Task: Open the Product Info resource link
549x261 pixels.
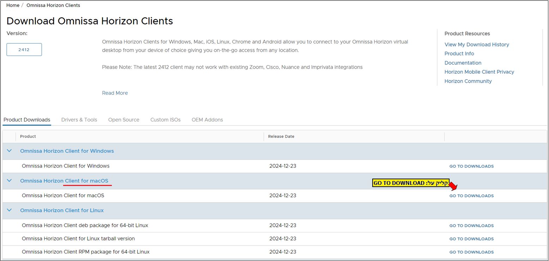Action: click(459, 54)
